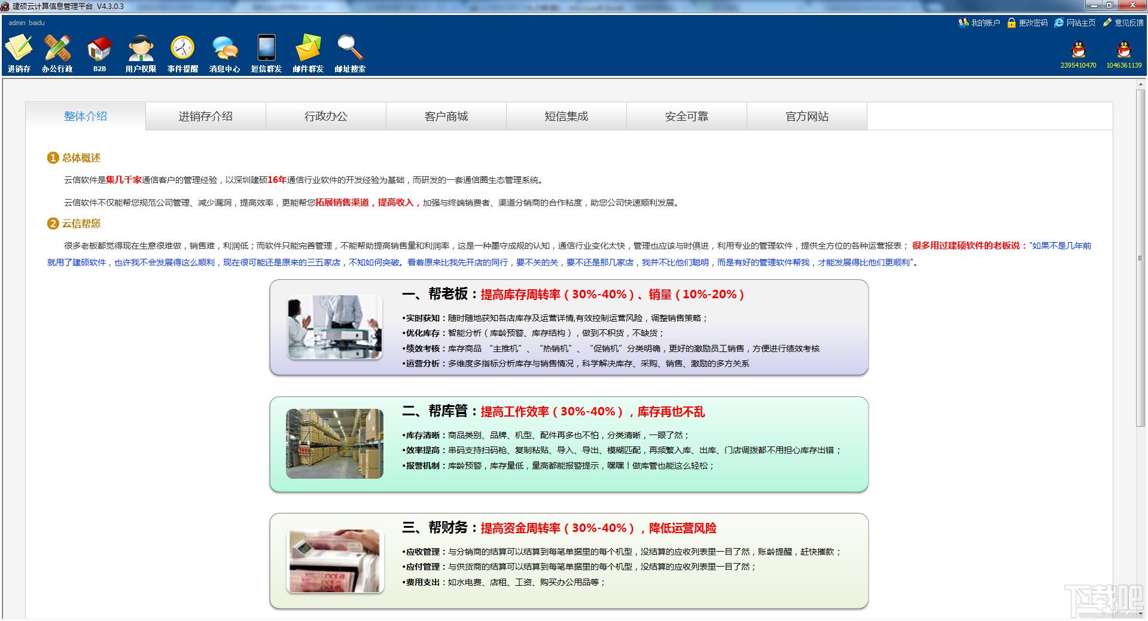This screenshot has height=621, width=1148.
Task: Click heading 提高资金周转率（30%-40%），降低运营风险
Action: (598, 528)
